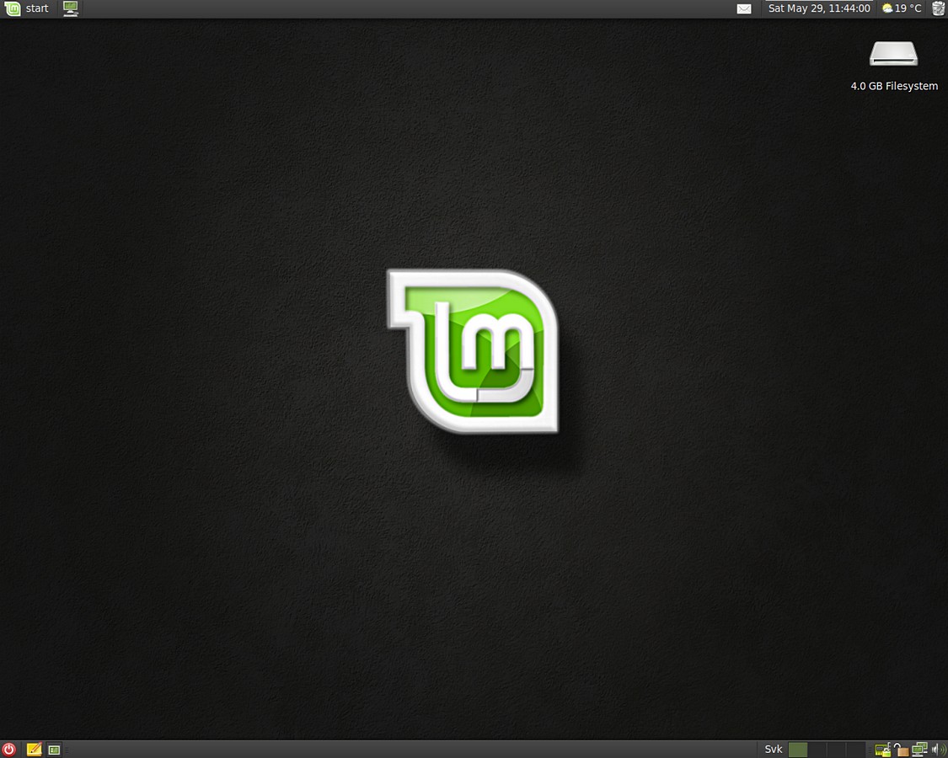Click the computer monitor icon beside start
The width and height of the screenshot is (948, 758).
click(x=71, y=8)
